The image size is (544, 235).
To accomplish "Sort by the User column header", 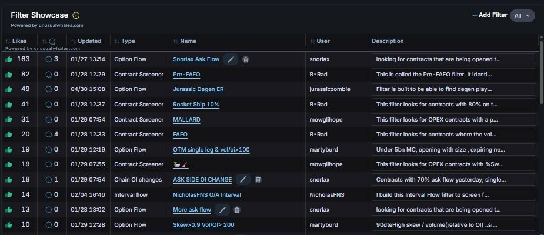I will [323, 41].
